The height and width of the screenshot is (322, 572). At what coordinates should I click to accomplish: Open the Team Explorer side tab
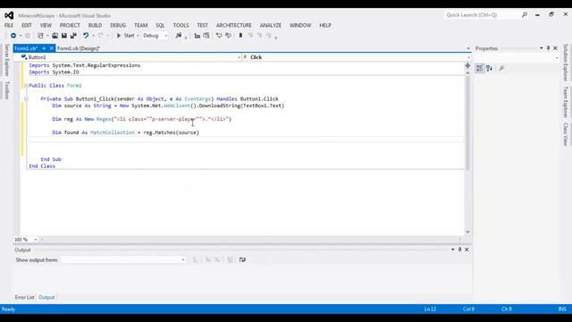click(x=566, y=102)
